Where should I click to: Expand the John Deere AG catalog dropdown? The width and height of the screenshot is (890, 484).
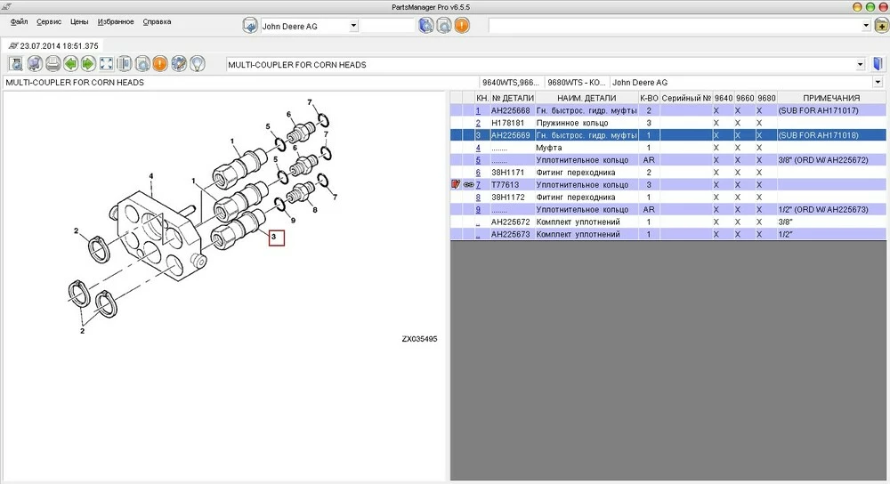click(x=353, y=26)
